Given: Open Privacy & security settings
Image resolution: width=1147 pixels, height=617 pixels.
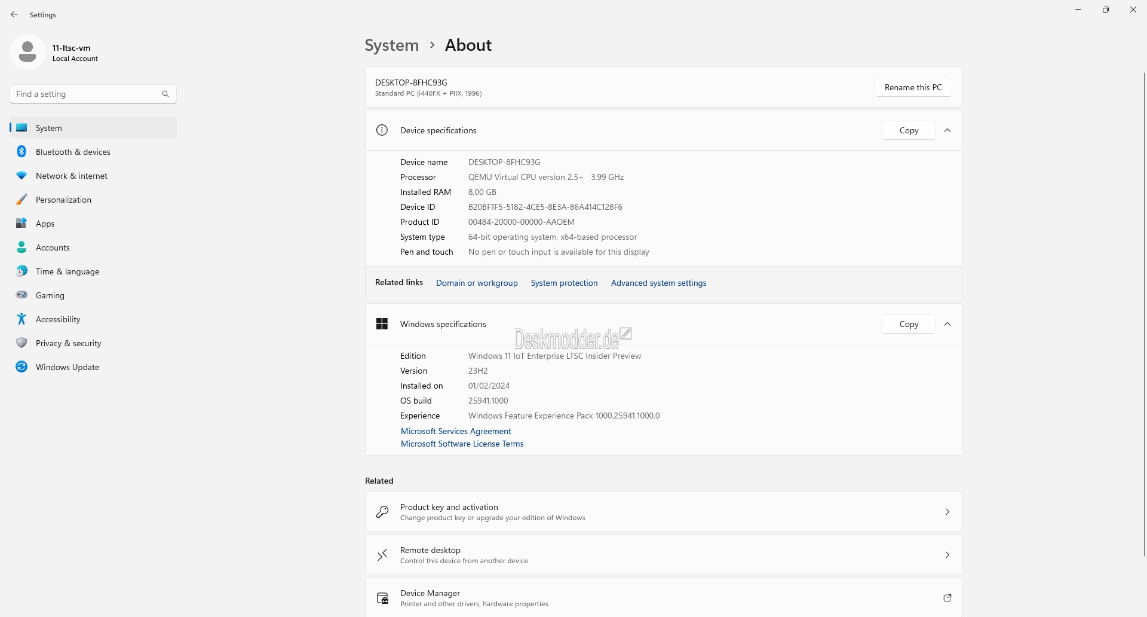Looking at the screenshot, I should (x=93, y=343).
